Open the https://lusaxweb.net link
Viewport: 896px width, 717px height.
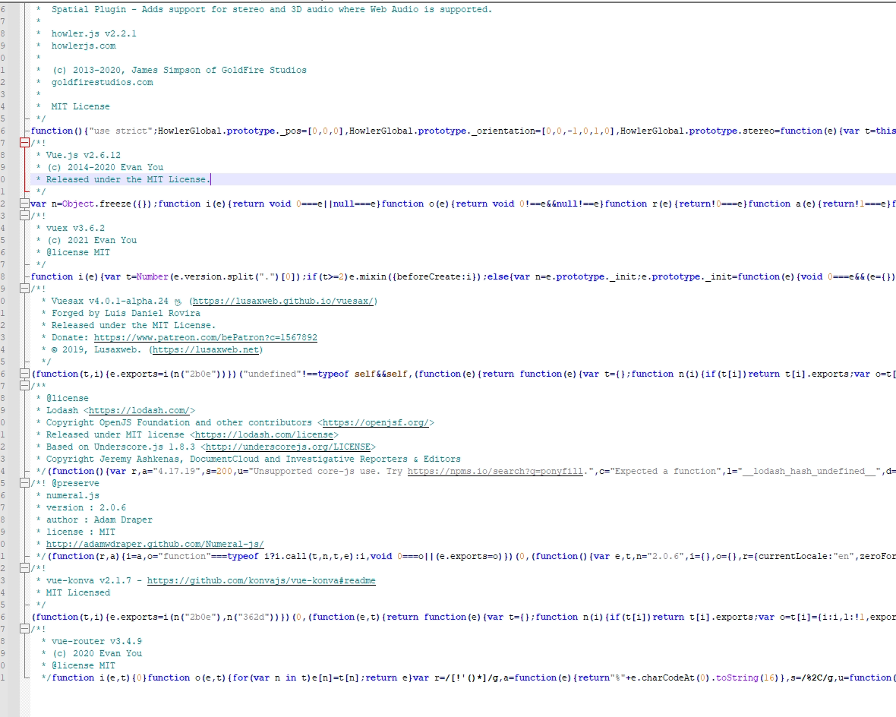207,350
